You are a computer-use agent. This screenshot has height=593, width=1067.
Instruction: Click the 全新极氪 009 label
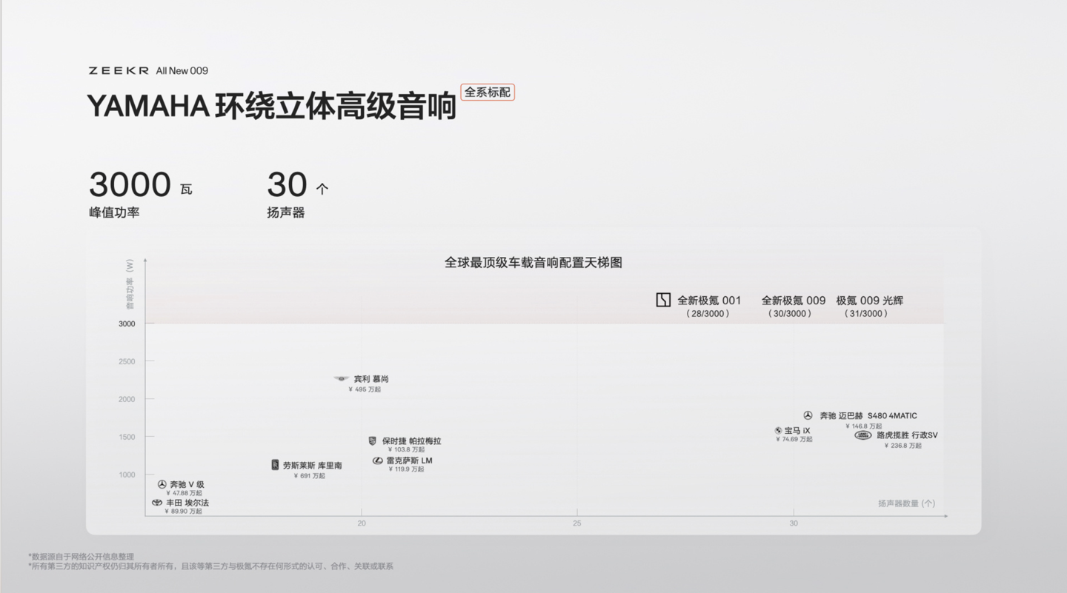point(794,301)
